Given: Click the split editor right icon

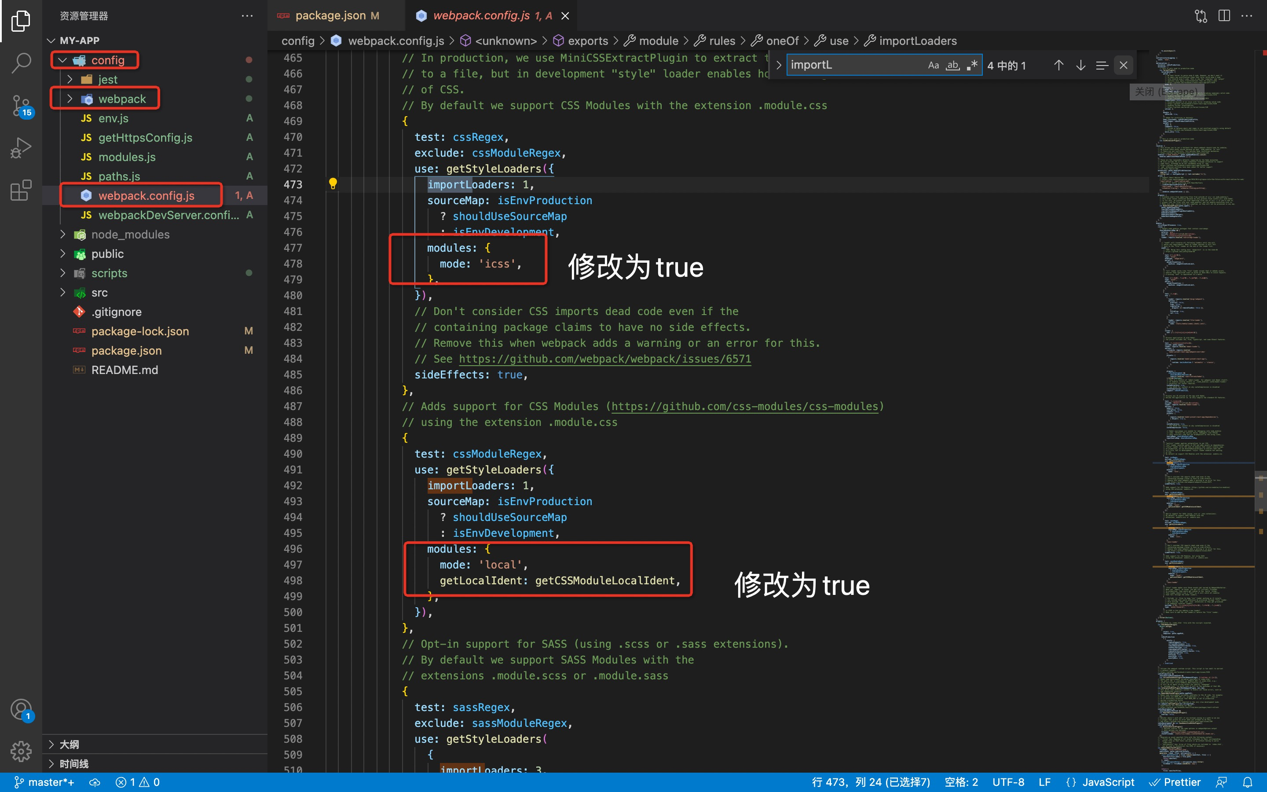Looking at the screenshot, I should [x=1223, y=16].
